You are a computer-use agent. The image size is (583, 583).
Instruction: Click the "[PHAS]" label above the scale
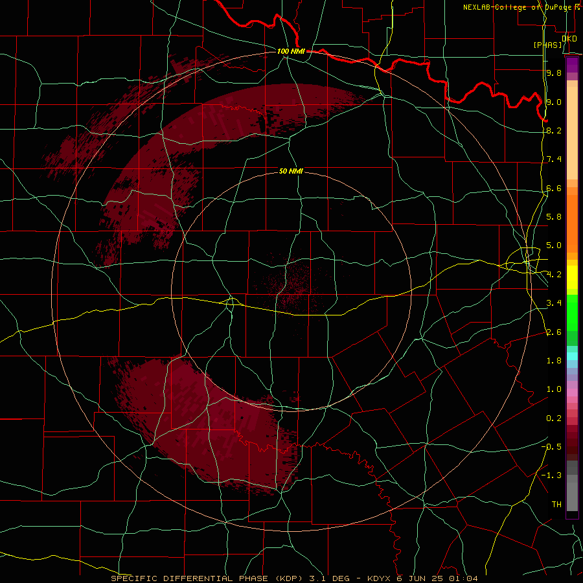pos(547,45)
